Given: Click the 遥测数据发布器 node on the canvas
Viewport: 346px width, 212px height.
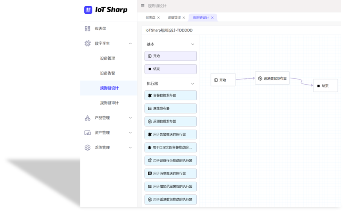Looking at the screenshot, I should [272, 78].
